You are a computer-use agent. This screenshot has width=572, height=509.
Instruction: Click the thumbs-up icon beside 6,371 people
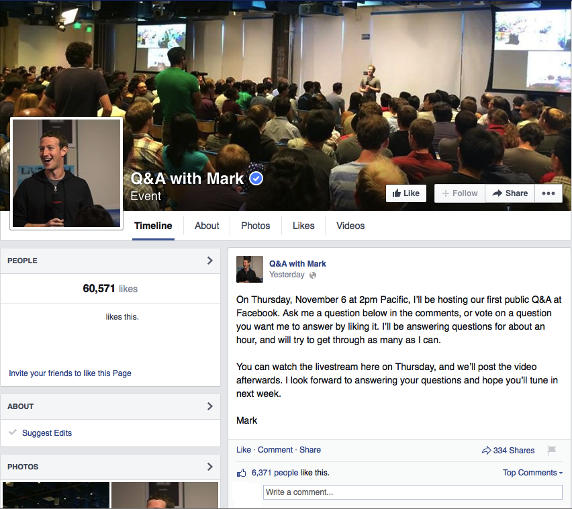[x=242, y=473]
